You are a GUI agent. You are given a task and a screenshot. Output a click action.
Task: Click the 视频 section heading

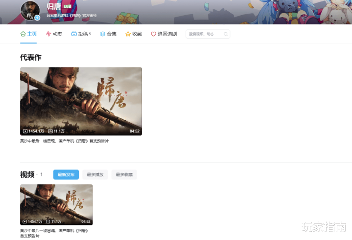tap(27, 175)
